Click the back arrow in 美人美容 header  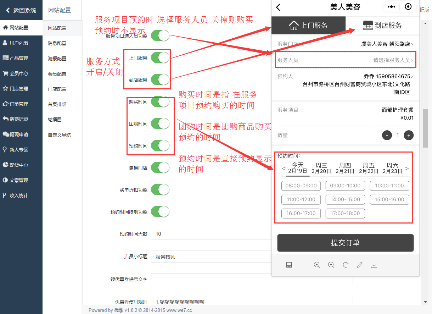(278, 7)
